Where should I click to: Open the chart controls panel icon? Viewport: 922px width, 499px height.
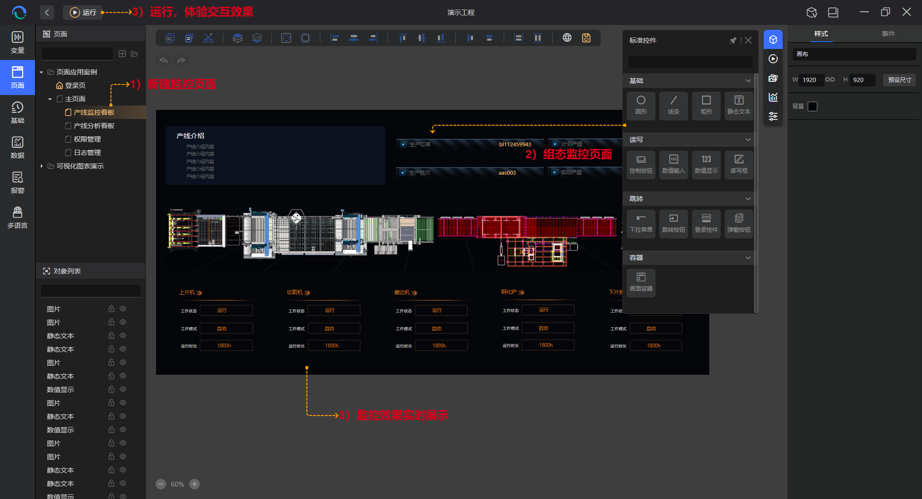773,97
